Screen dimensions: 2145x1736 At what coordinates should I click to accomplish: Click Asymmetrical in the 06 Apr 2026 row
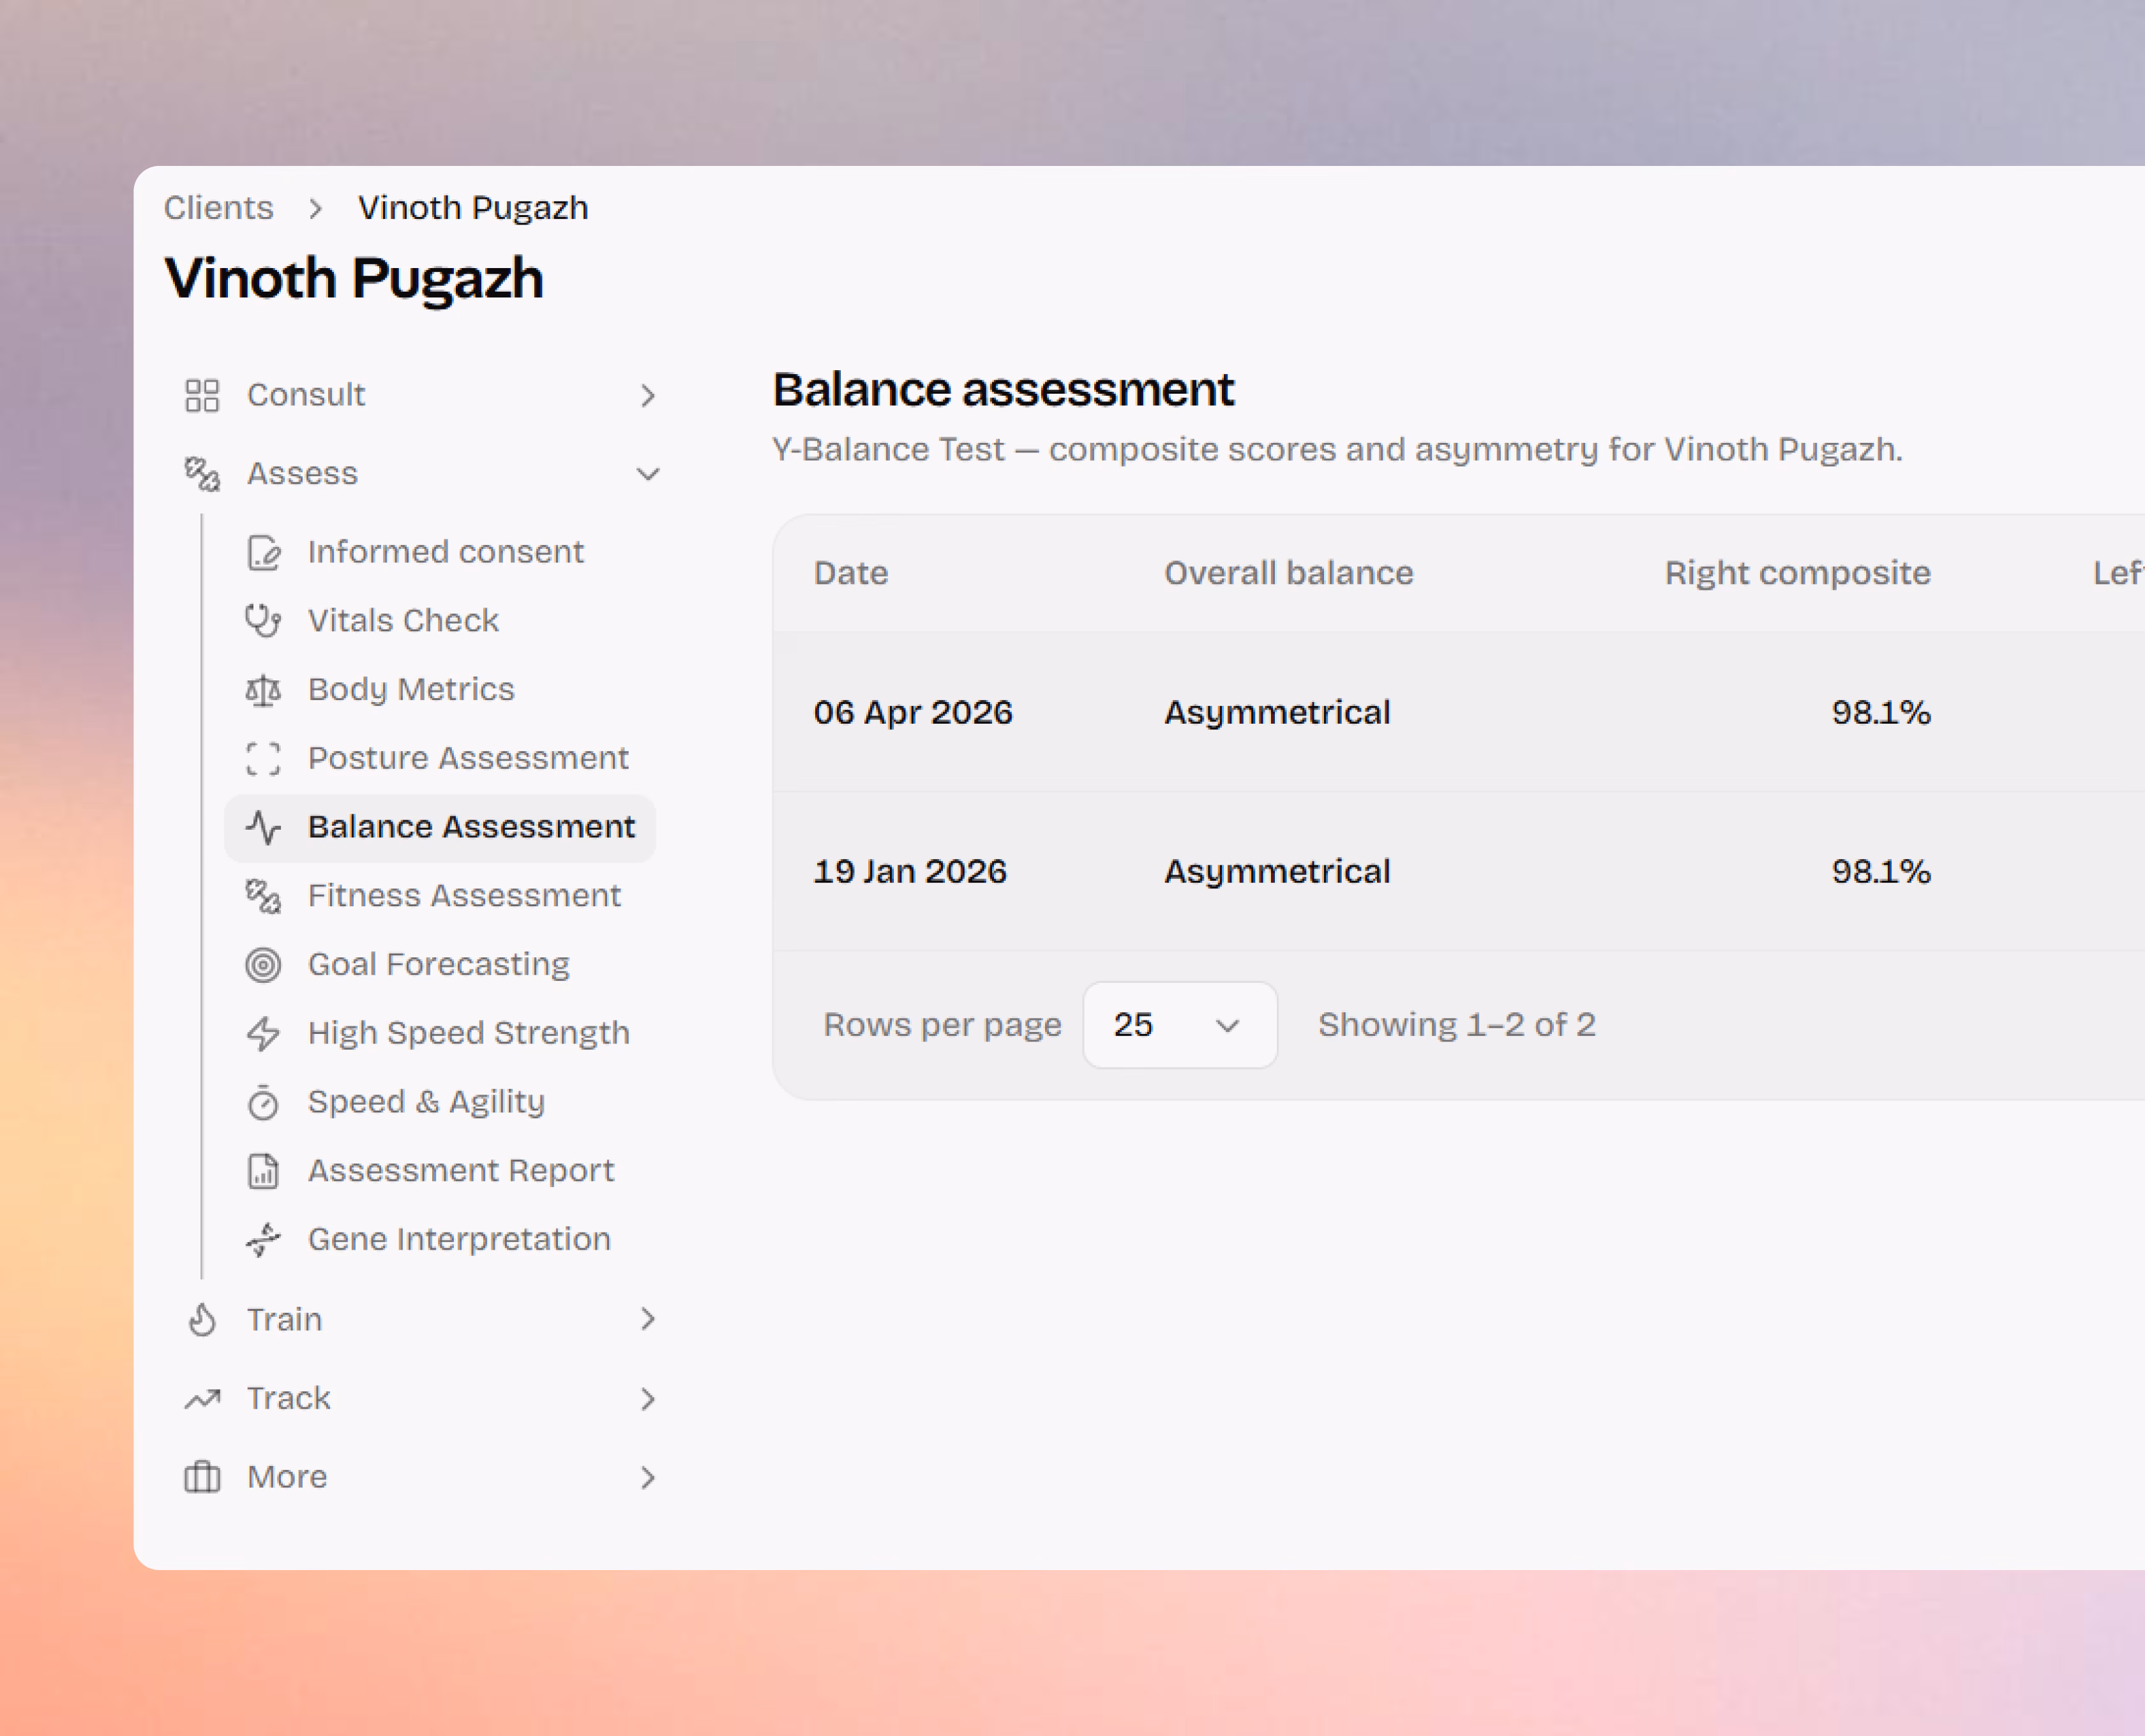[1277, 712]
